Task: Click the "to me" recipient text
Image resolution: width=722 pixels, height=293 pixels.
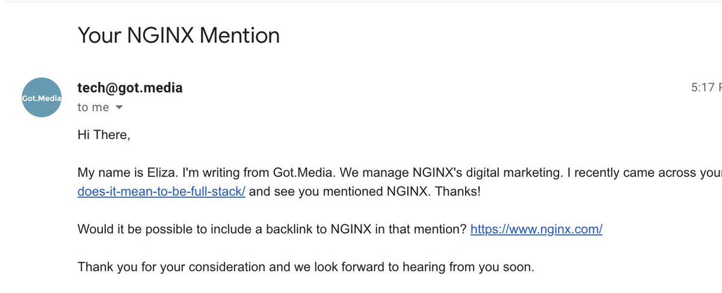Action: click(x=93, y=108)
